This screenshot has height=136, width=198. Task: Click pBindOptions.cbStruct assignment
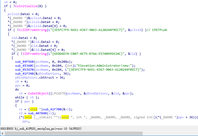click(x=40, y=78)
